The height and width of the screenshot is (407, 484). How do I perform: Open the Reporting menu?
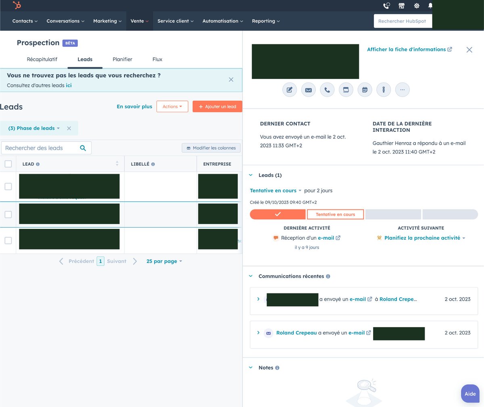click(266, 21)
